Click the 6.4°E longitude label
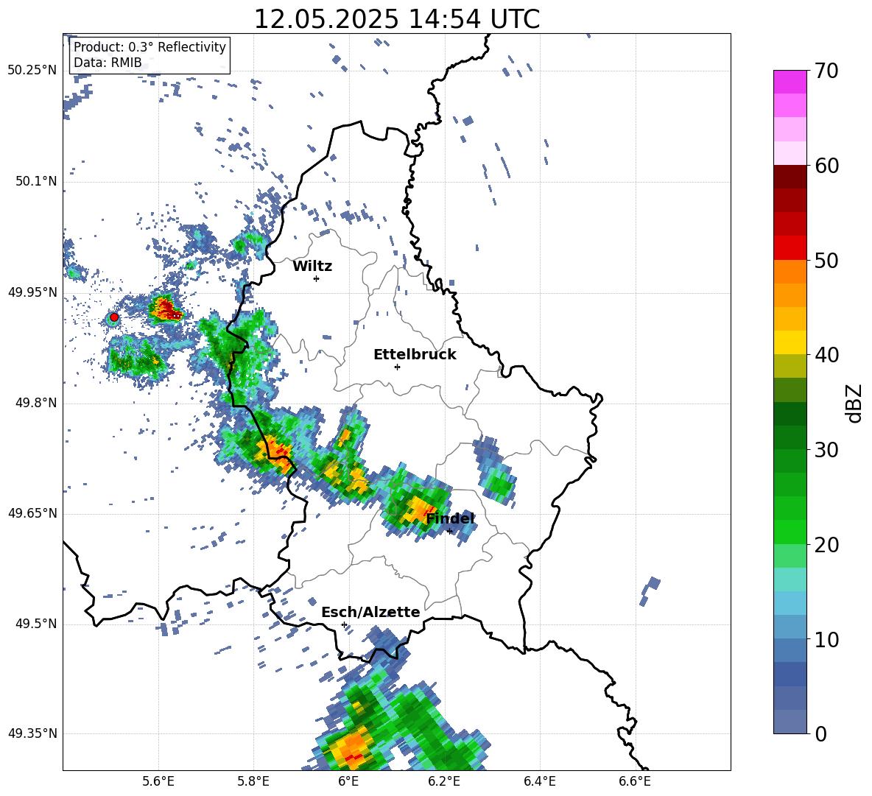The height and width of the screenshot is (796, 872). pyautogui.click(x=539, y=781)
